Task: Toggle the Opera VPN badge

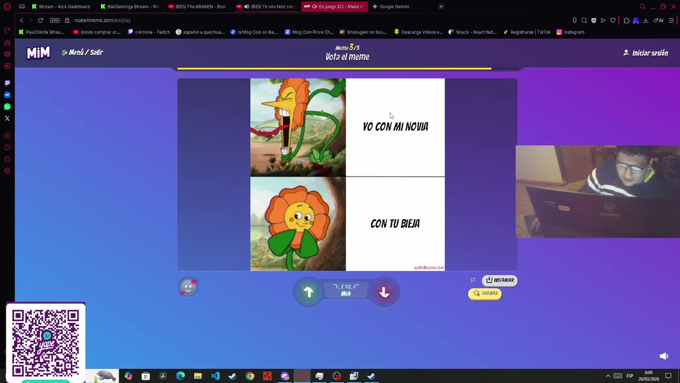Action: pyautogui.click(x=55, y=20)
